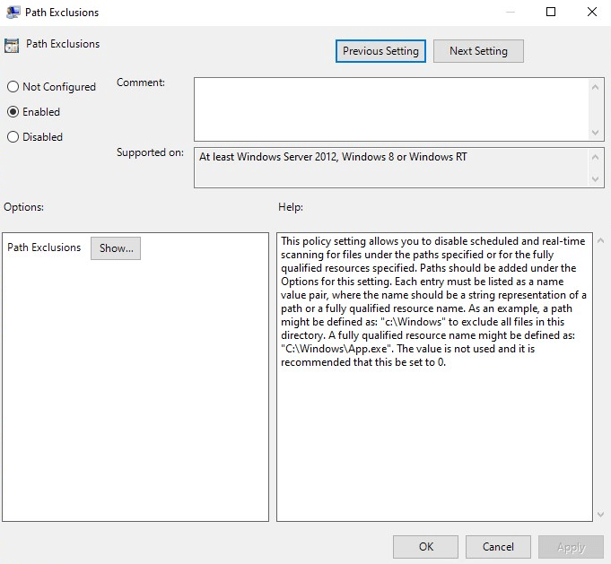Click the Supported on scroll down arrow
This screenshot has width=611, height=564.
click(x=595, y=178)
